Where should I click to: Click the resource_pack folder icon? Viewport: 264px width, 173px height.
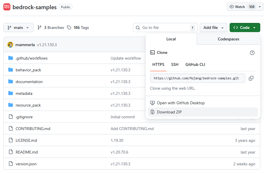click(x=11, y=105)
